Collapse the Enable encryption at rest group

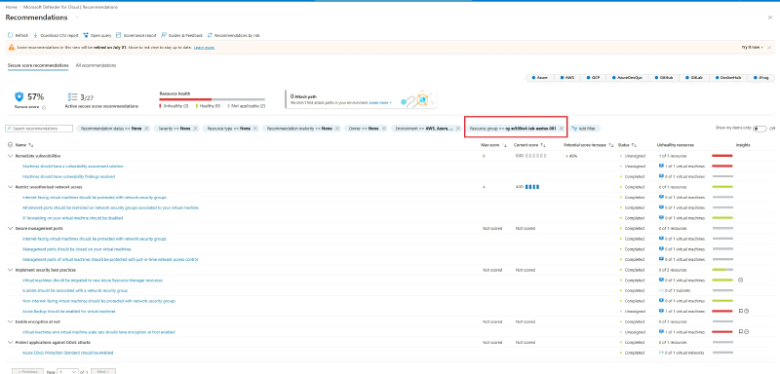pos(11,321)
